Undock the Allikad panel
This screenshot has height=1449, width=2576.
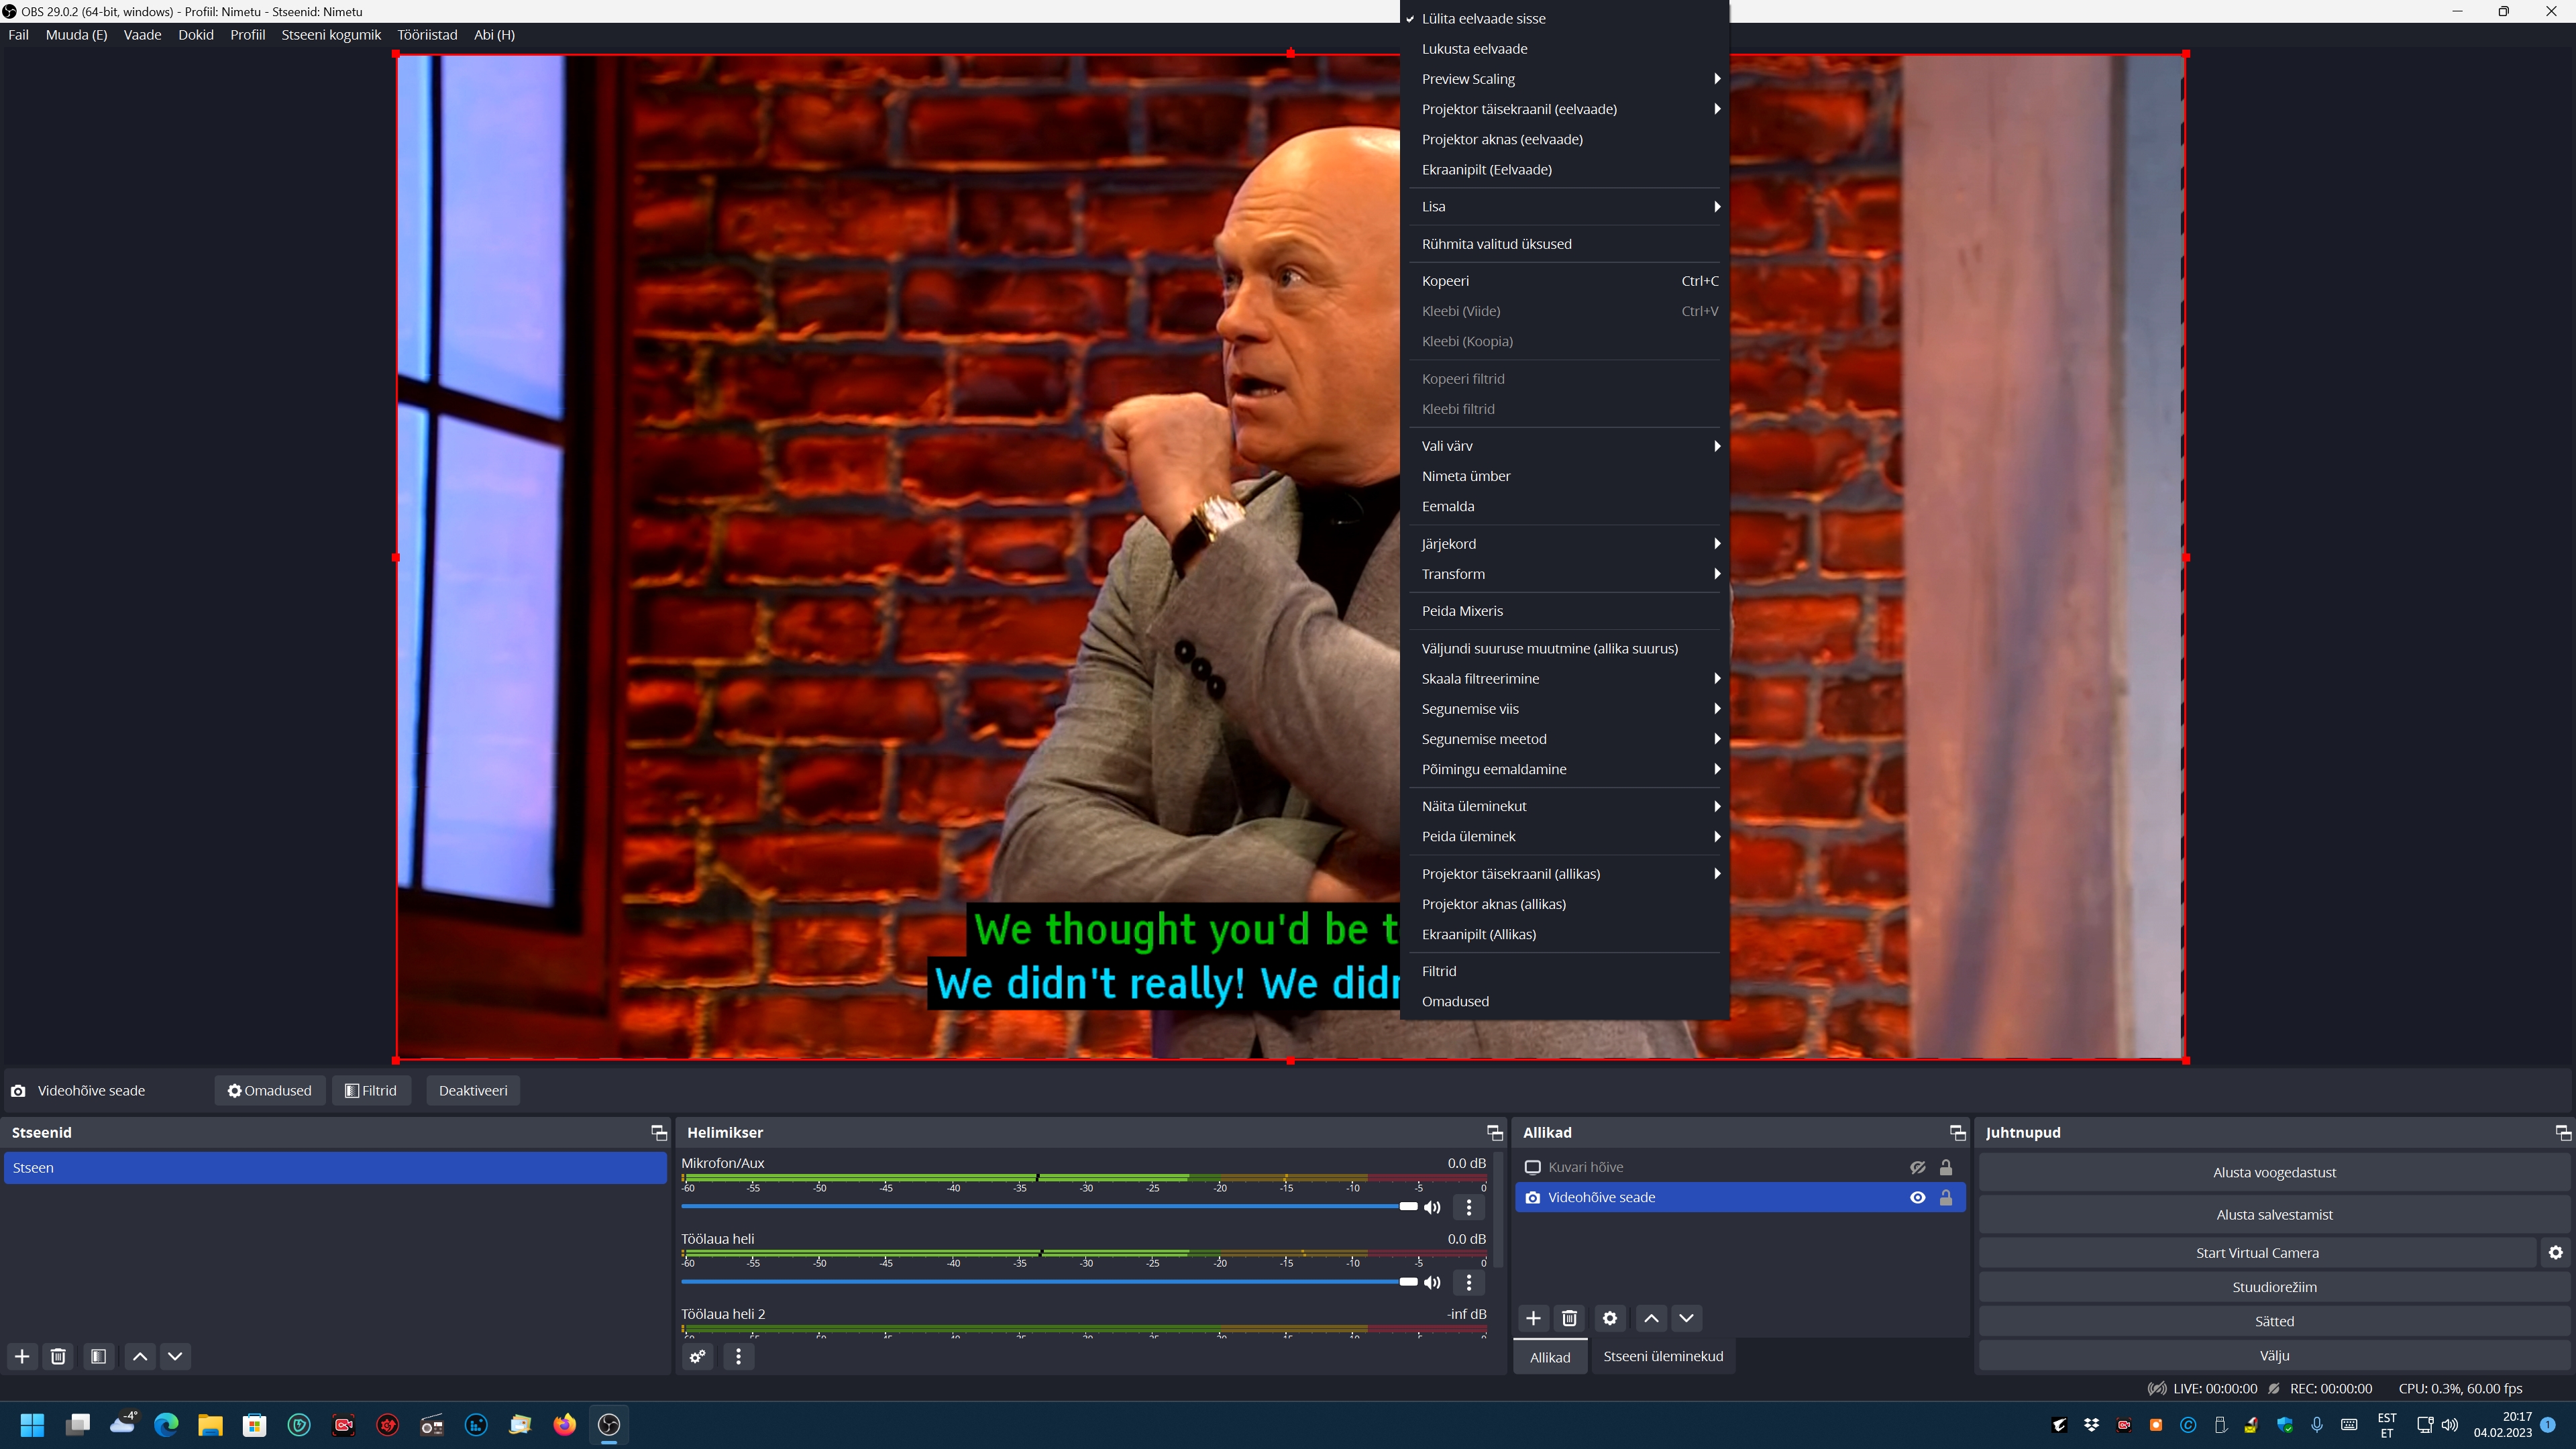pyautogui.click(x=1957, y=1132)
